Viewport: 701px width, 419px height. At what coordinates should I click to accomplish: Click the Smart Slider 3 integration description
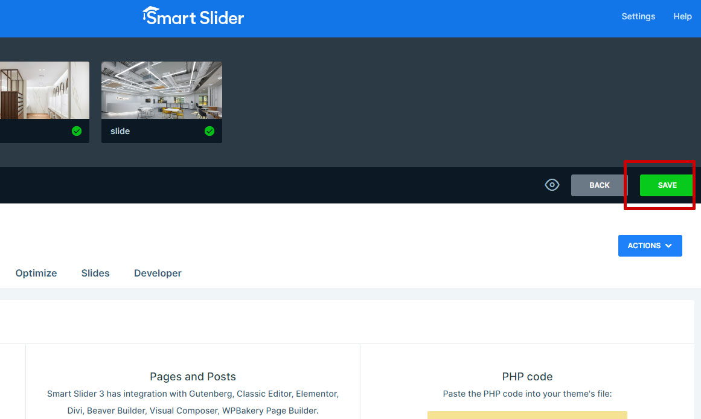point(193,402)
